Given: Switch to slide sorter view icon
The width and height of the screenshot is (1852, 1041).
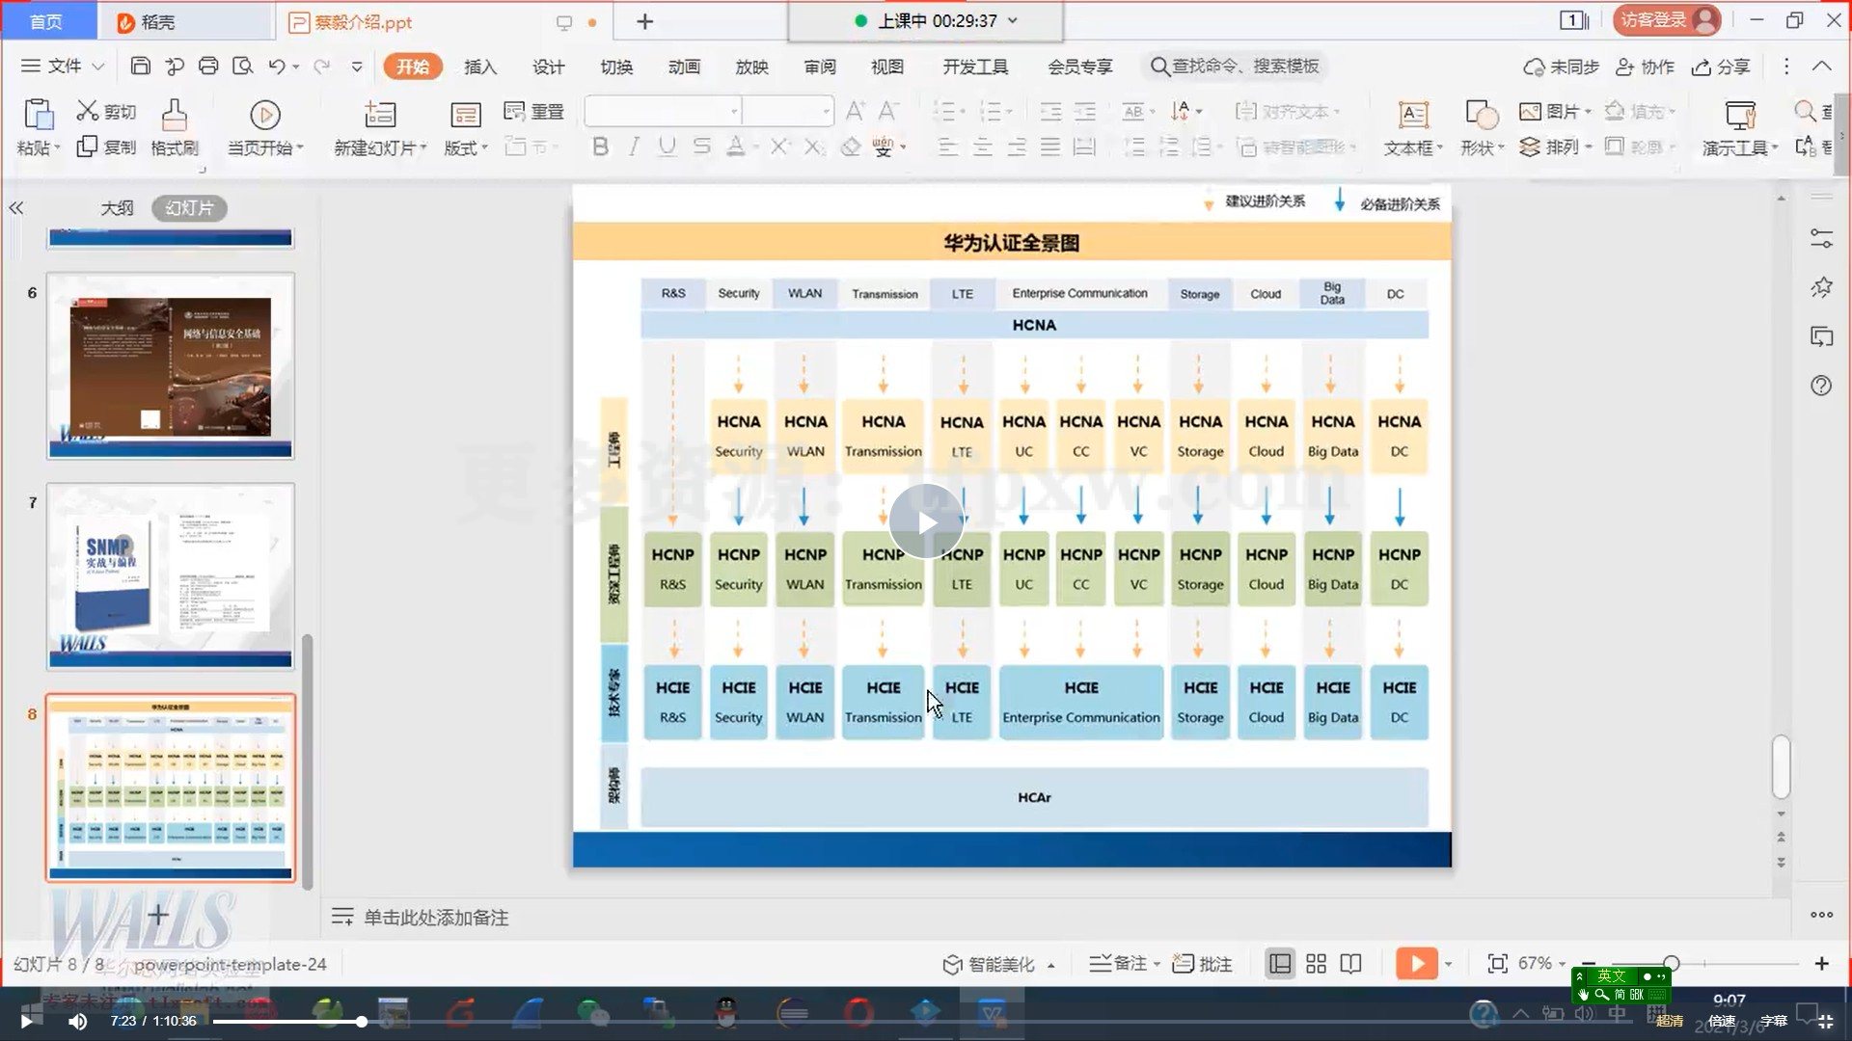Looking at the screenshot, I should click(1316, 963).
